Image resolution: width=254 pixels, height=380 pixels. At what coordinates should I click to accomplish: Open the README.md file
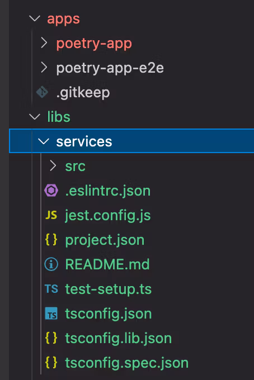107,264
